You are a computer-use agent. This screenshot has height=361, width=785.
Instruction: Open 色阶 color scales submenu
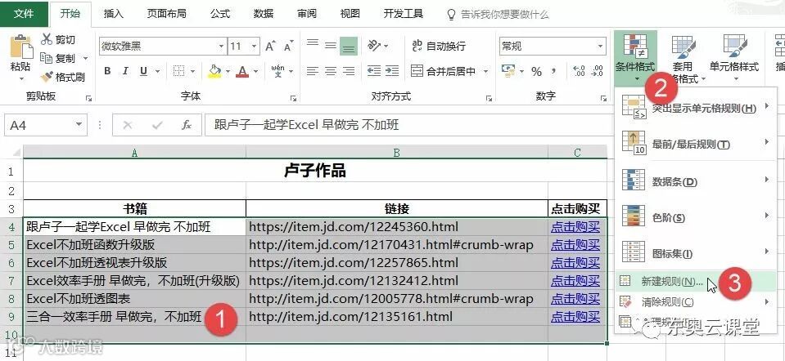695,217
